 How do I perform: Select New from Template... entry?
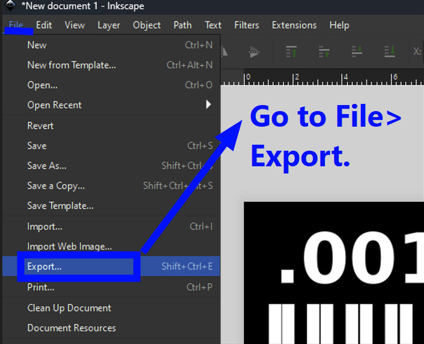111,65
